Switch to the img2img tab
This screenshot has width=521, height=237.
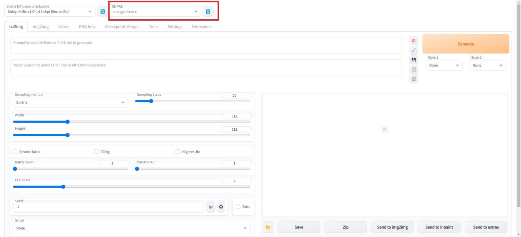(x=40, y=26)
